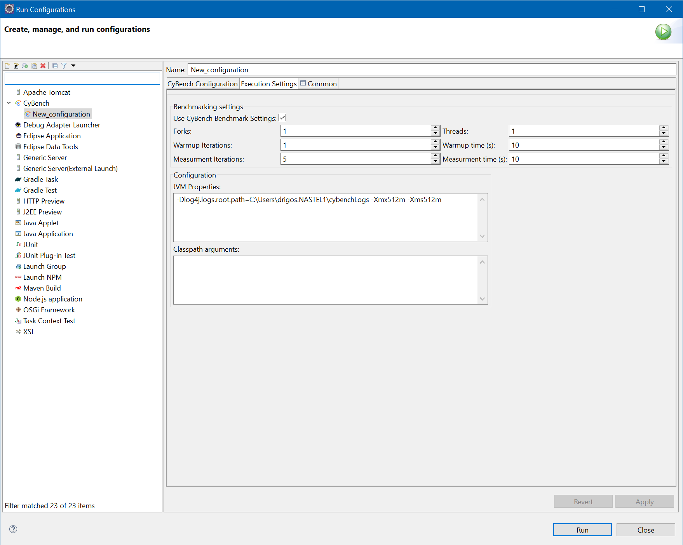
Task: Switch to Execution Settings tab
Action: click(x=269, y=84)
